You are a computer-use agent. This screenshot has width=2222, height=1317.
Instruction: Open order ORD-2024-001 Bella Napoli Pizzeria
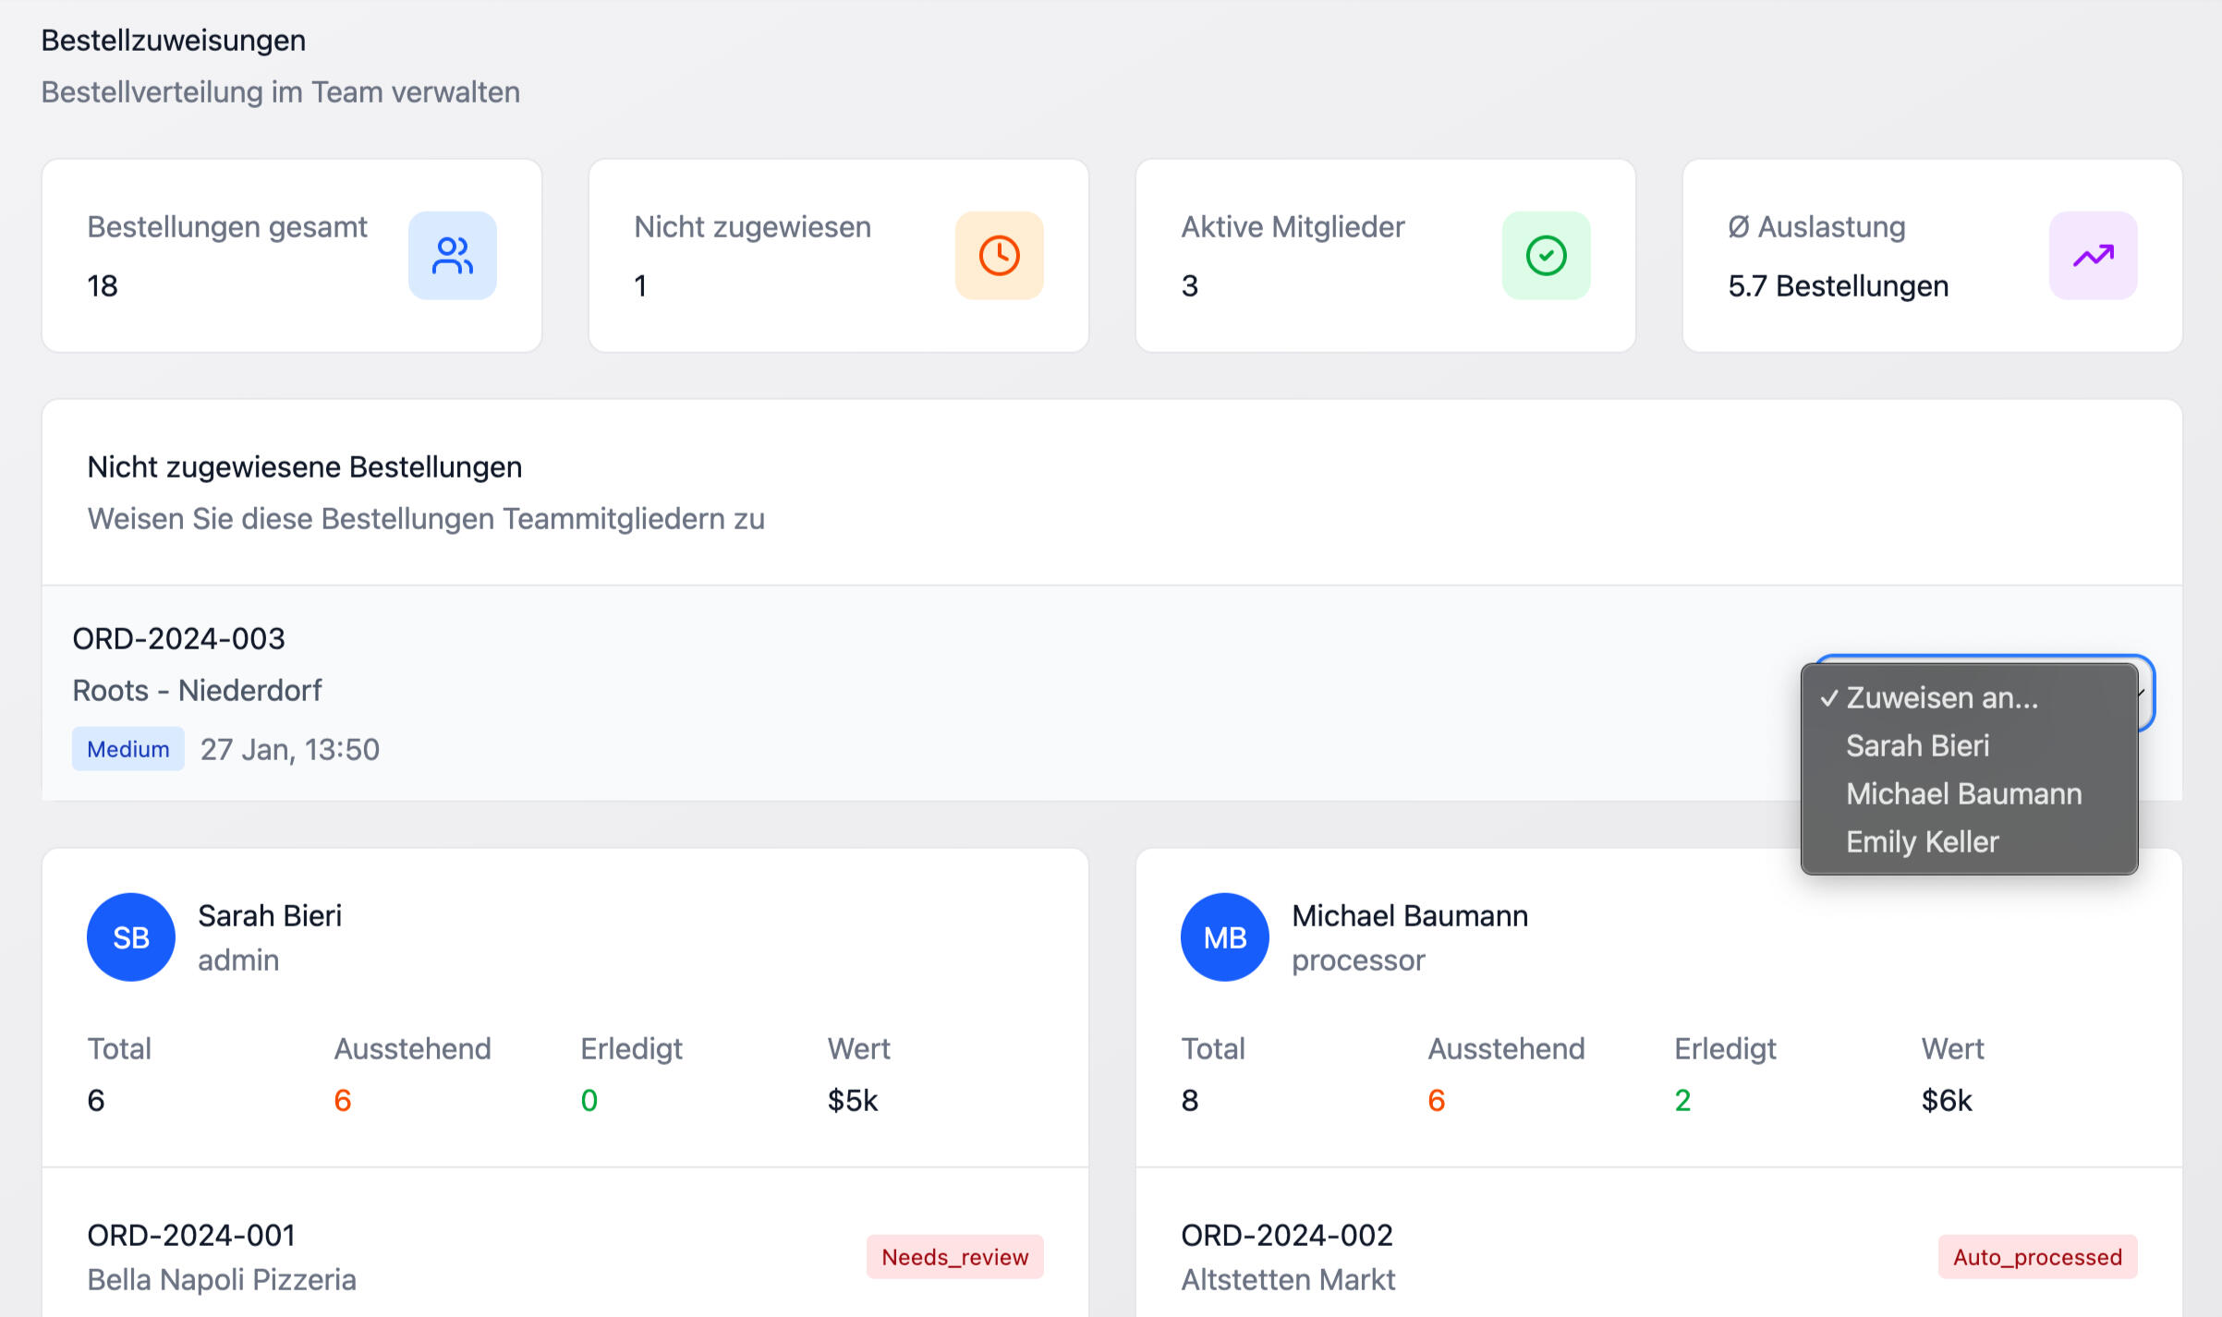(x=191, y=1236)
